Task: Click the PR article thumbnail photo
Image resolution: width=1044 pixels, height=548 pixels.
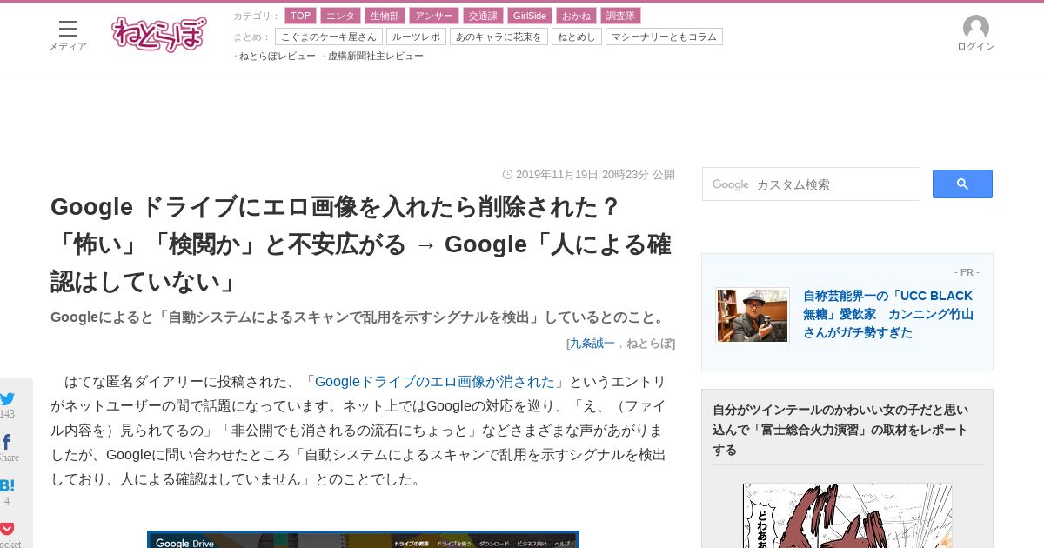Action: [753, 316]
